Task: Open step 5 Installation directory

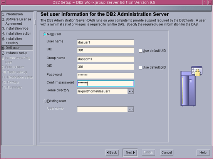Action: point(12,40)
